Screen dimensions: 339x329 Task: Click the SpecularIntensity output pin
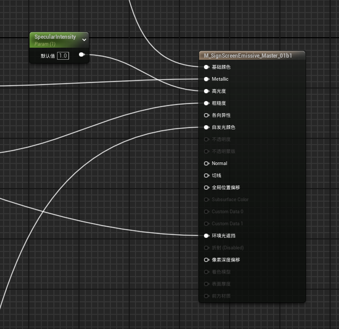pyautogui.click(x=82, y=54)
